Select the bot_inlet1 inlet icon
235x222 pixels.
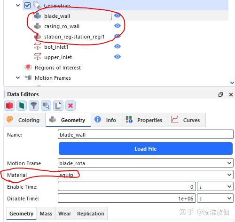point(38,46)
